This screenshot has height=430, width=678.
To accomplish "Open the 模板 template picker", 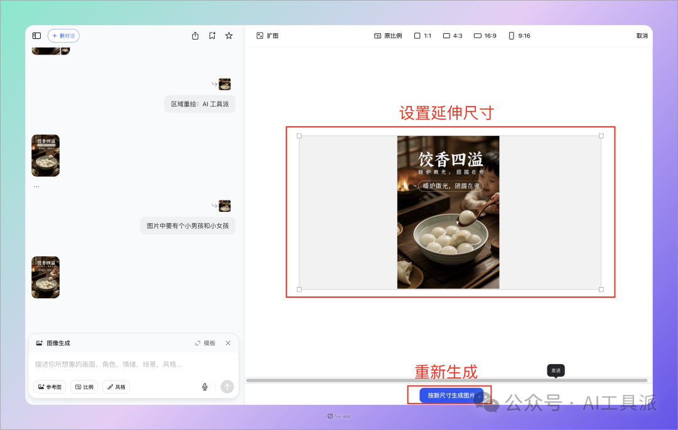I will pos(206,343).
